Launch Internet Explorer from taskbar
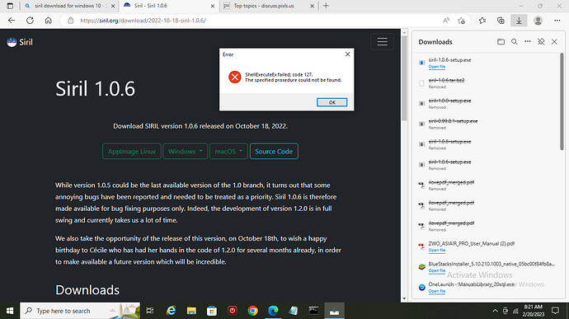The width and height of the screenshot is (569, 319). click(171, 311)
